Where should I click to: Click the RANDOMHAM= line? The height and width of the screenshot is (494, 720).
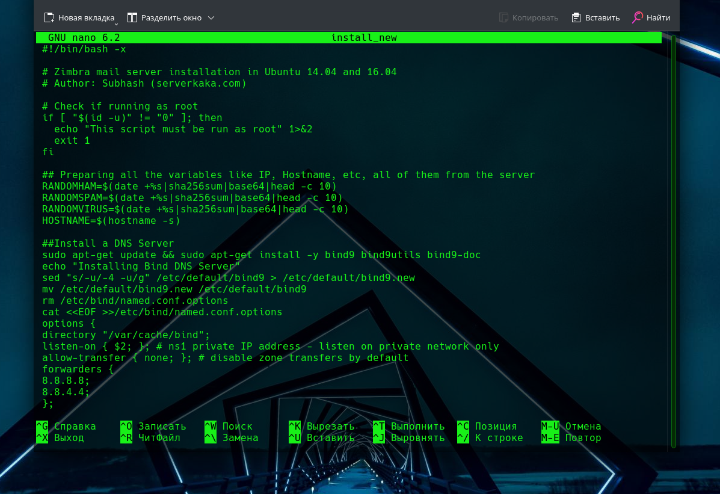pos(189,186)
